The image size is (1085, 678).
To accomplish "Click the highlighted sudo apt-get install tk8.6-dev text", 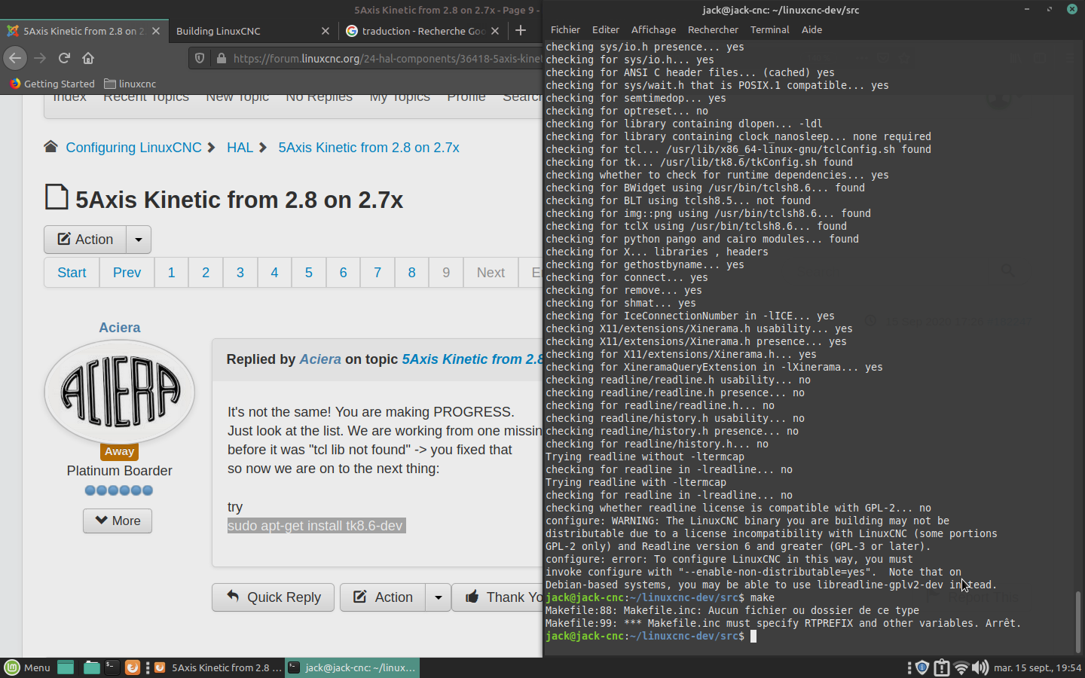I will (x=316, y=526).
